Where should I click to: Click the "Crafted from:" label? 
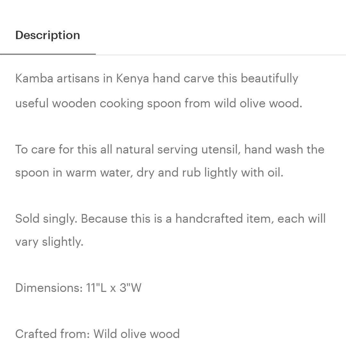(x=53, y=334)
